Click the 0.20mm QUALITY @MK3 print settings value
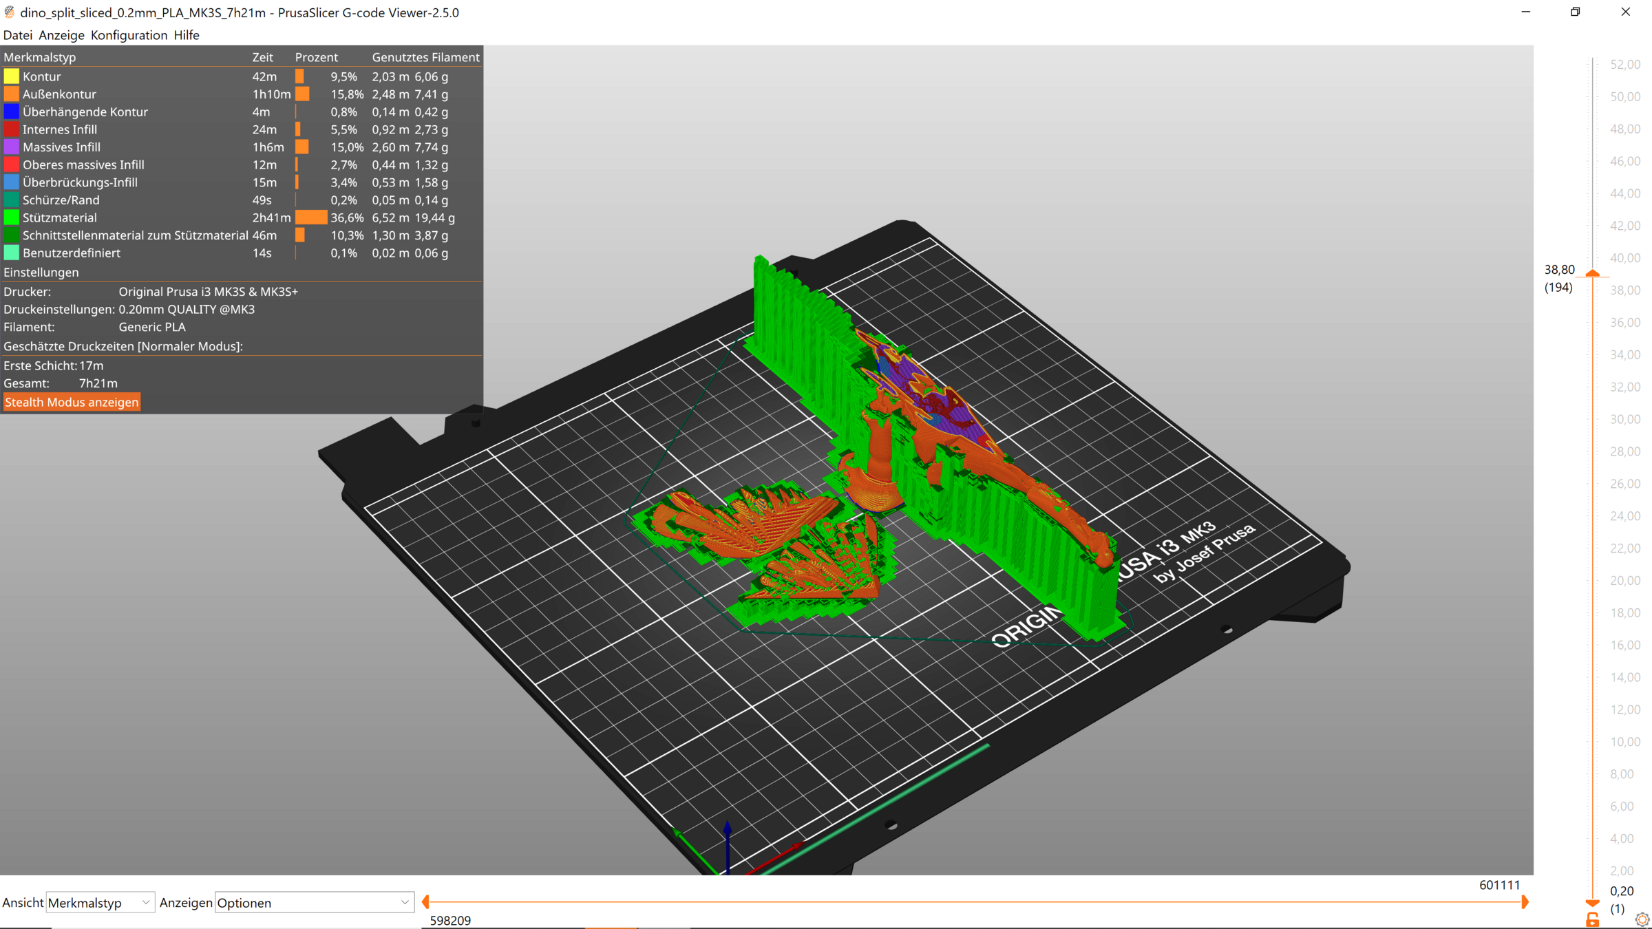 (x=187, y=310)
